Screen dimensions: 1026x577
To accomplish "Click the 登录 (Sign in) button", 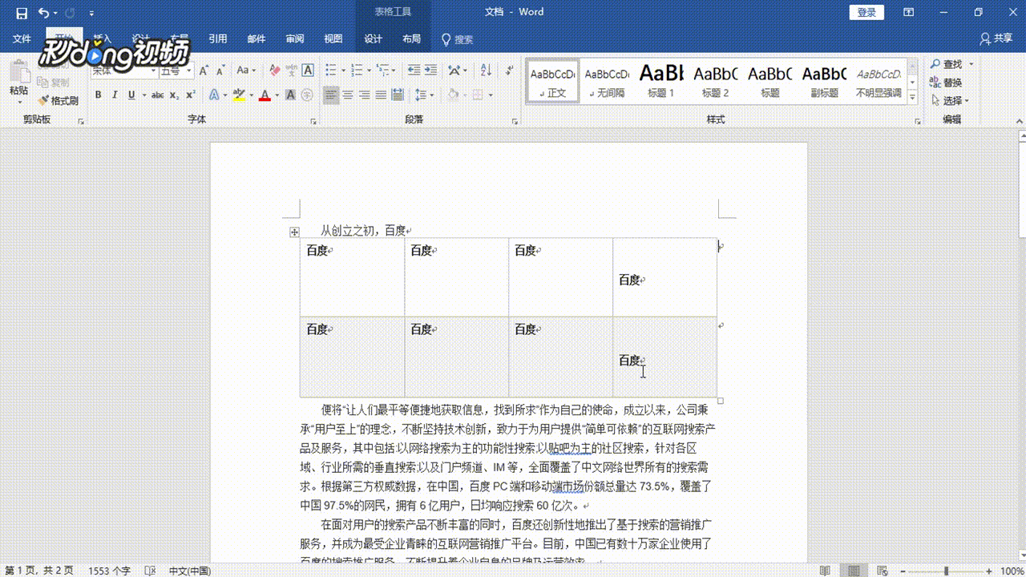I will 866,12.
